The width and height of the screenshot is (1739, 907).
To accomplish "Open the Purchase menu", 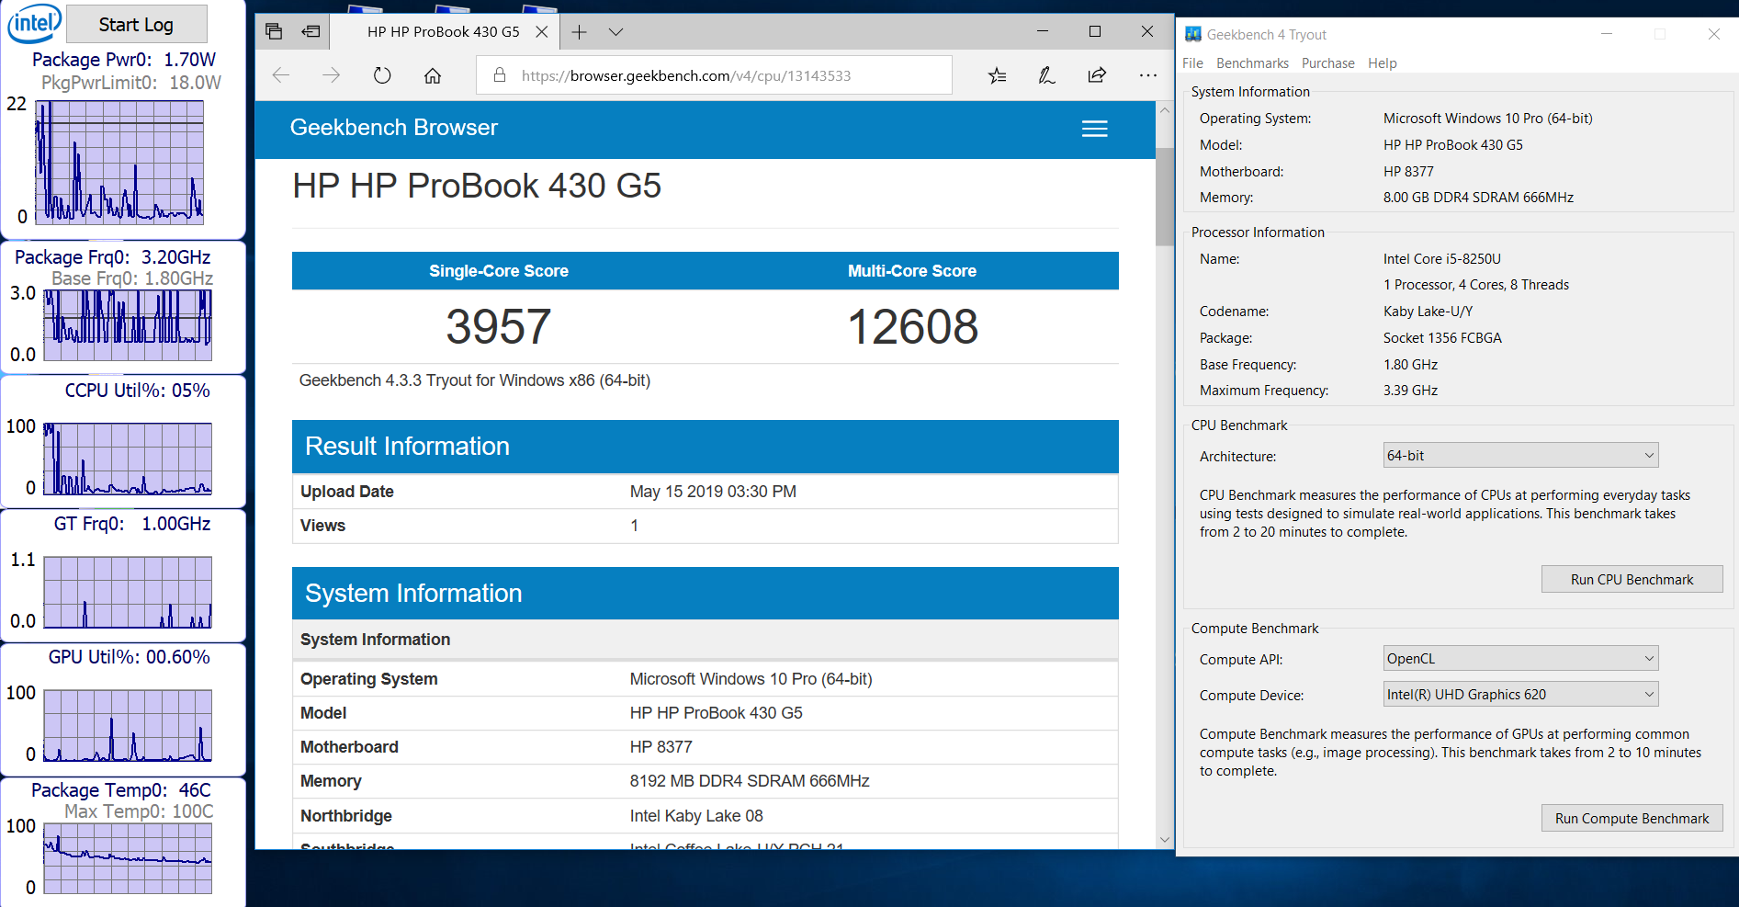I will coord(1327,63).
